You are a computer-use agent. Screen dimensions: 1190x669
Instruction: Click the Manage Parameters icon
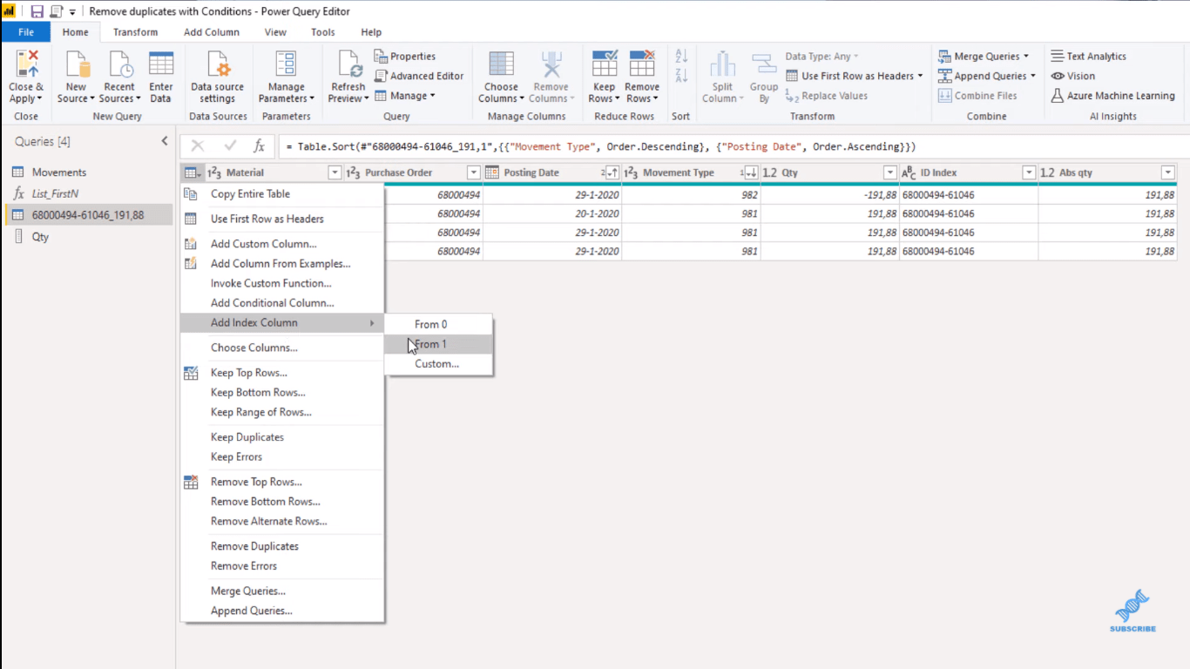pyautogui.click(x=286, y=65)
